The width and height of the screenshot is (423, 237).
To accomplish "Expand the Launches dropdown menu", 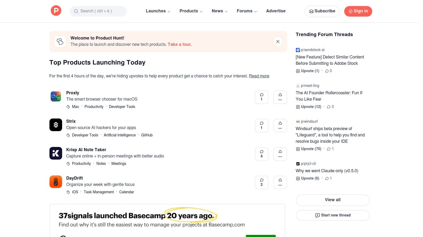I will pyautogui.click(x=158, y=11).
